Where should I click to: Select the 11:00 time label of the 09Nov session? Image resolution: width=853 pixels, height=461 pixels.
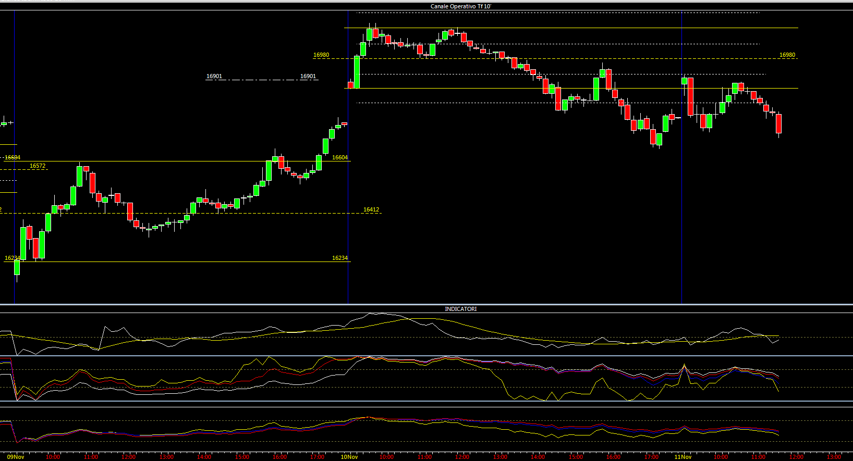coord(91,457)
